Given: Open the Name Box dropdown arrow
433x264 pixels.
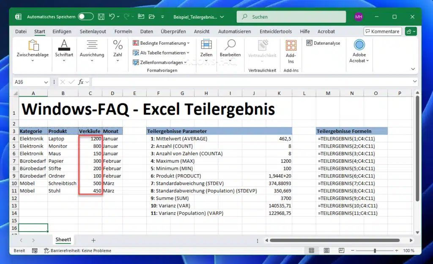Looking at the screenshot, I should point(46,82).
